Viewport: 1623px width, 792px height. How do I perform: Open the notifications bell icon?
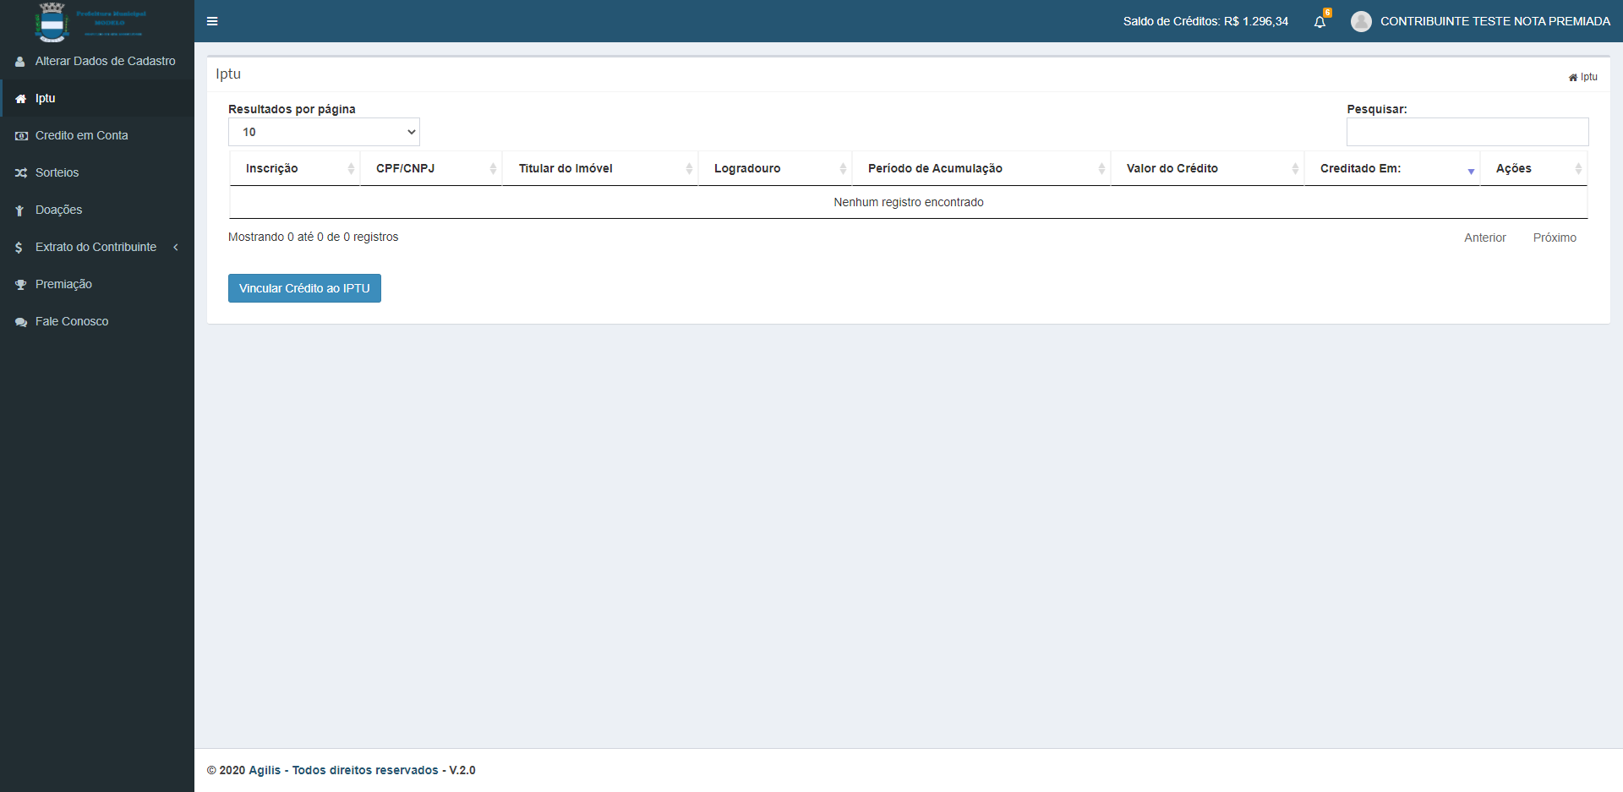tap(1320, 22)
